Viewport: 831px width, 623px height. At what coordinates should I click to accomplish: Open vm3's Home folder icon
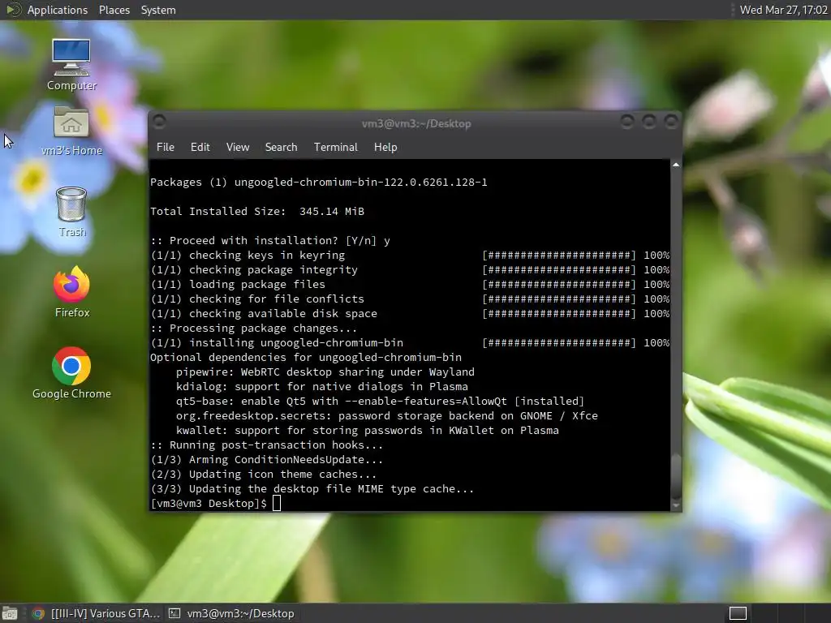pos(71,131)
